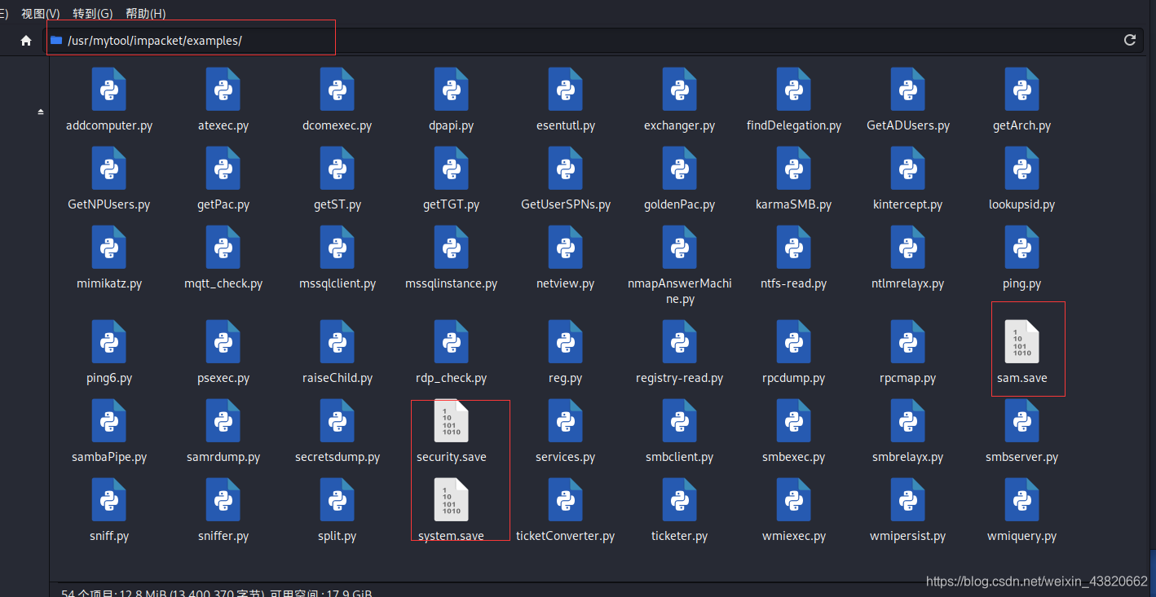1156x597 pixels.
Task: Select the smbrelayx.py file icon
Action: point(908,421)
